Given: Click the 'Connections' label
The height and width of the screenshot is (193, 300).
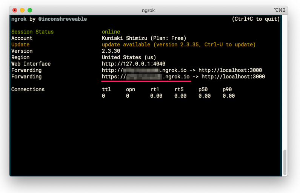Looking at the screenshot, I should click(28, 89).
